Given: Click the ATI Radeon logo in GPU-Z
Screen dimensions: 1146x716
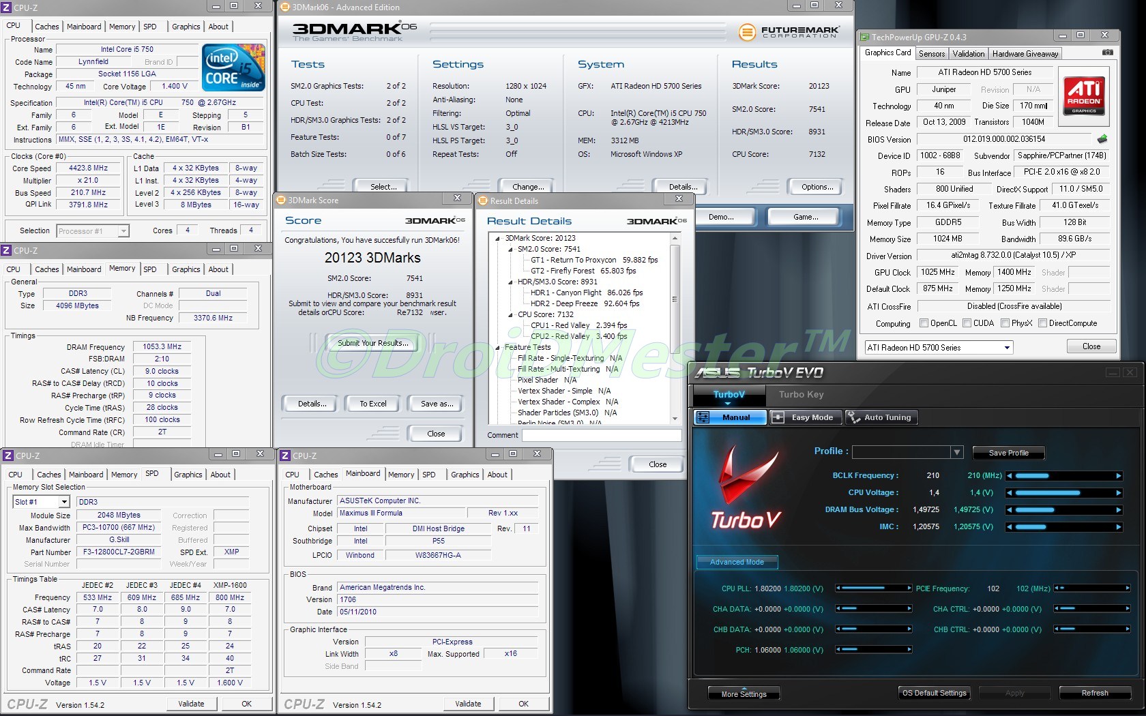Looking at the screenshot, I should point(1084,95).
